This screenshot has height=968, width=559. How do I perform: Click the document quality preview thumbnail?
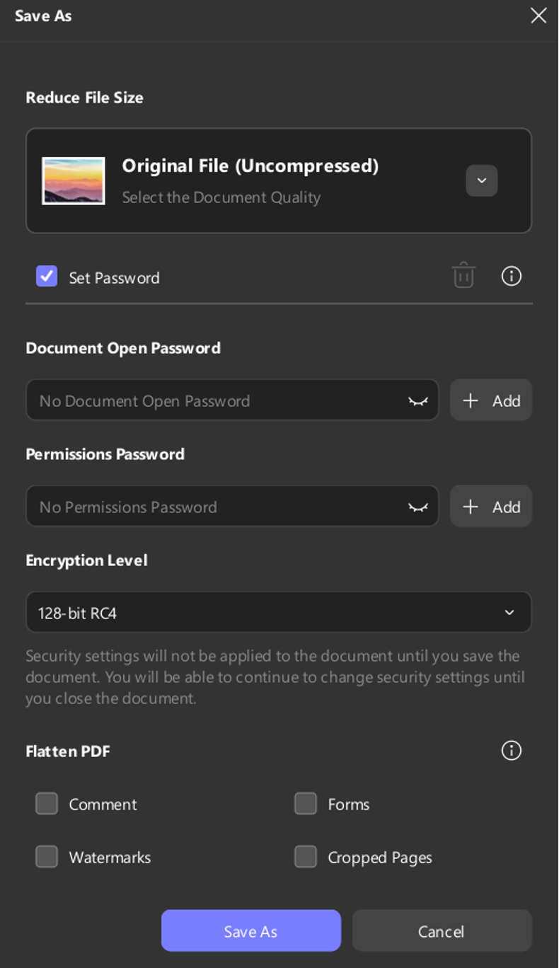click(x=74, y=181)
